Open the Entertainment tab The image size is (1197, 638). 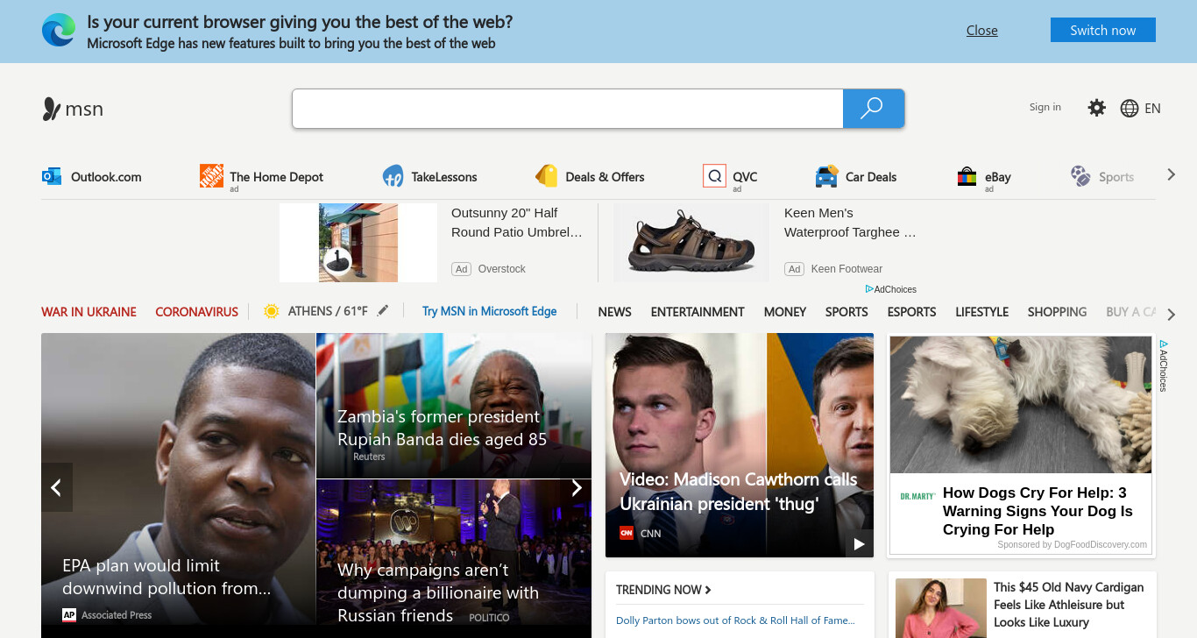tap(698, 312)
